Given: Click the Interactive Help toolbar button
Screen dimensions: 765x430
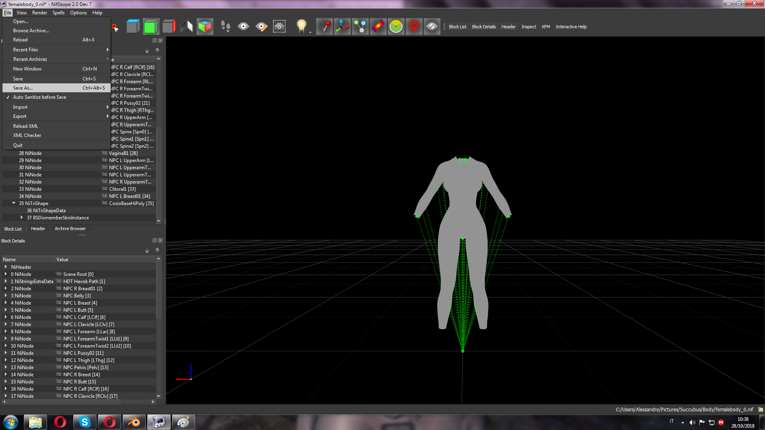Looking at the screenshot, I should pyautogui.click(x=571, y=27).
